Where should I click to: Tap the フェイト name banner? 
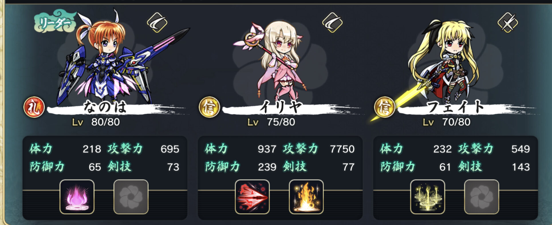467,107
